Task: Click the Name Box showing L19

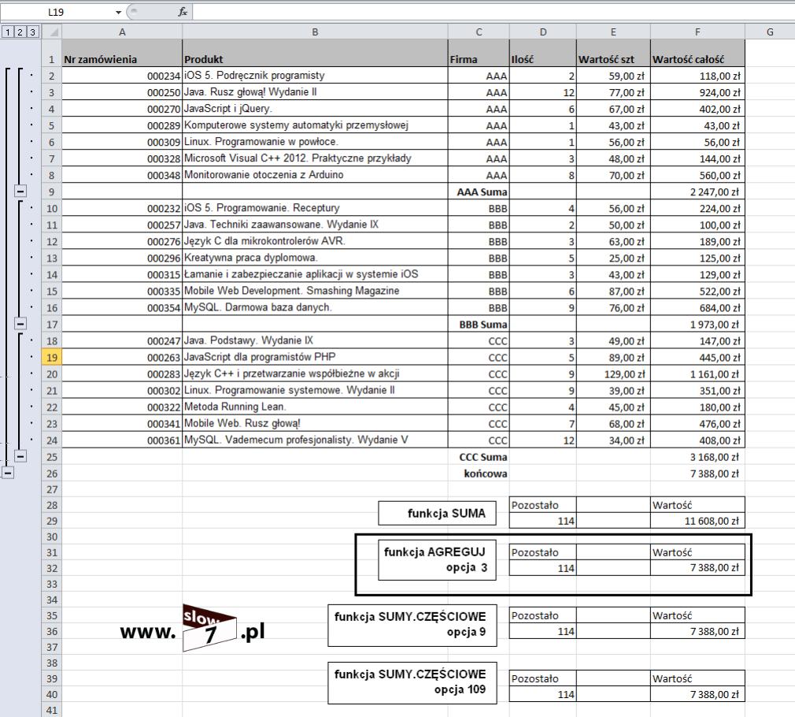Action: (x=57, y=12)
